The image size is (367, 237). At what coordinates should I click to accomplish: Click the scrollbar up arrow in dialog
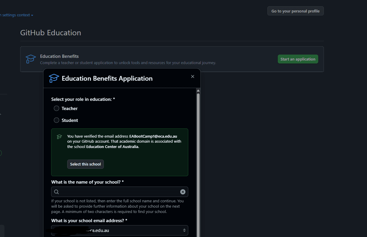pos(198,90)
